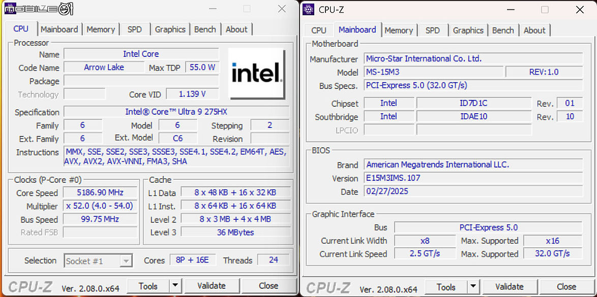Close the right CPU-Z window via title bar X
The height and width of the screenshot is (297, 597).
click(580, 10)
